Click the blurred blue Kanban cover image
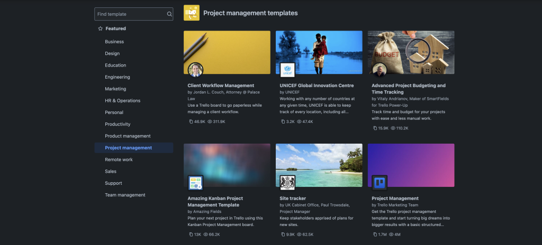Viewport: 542px width, 245px height. click(227, 165)
